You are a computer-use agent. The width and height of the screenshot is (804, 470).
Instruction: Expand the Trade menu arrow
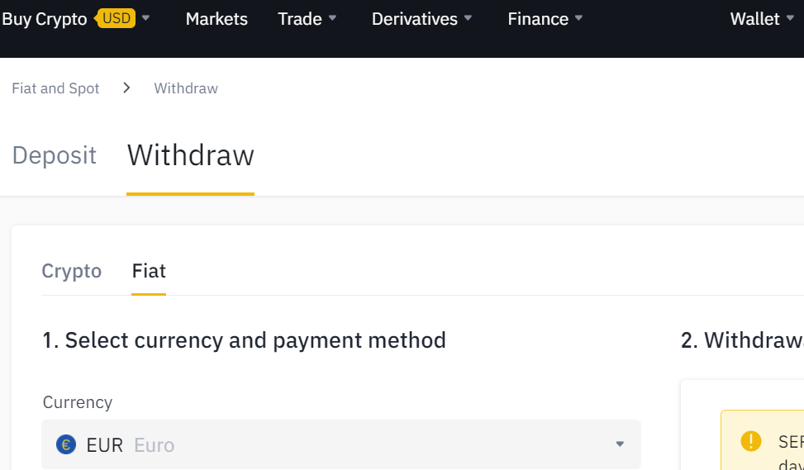point(332,18)
